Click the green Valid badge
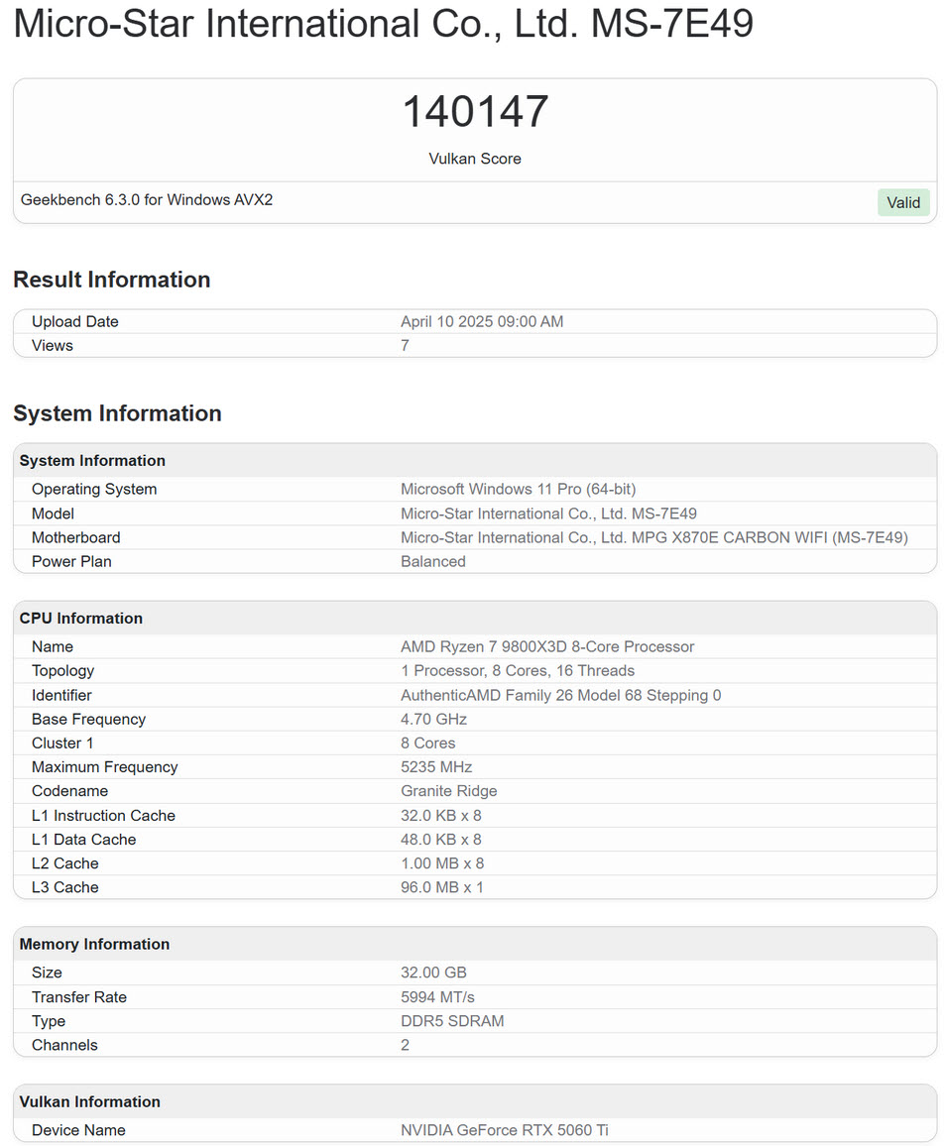Screen dimensions: 946x1146 tap(903, 202)
